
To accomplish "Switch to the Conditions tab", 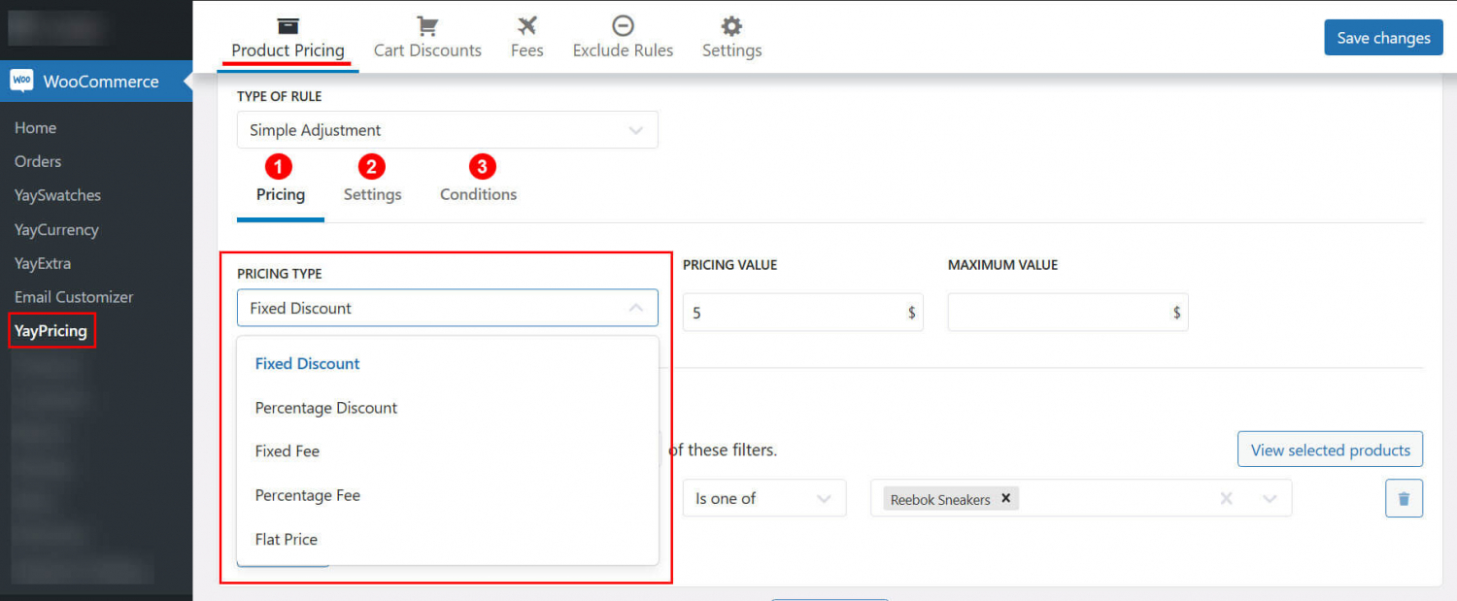I will [x=478, y=194].
